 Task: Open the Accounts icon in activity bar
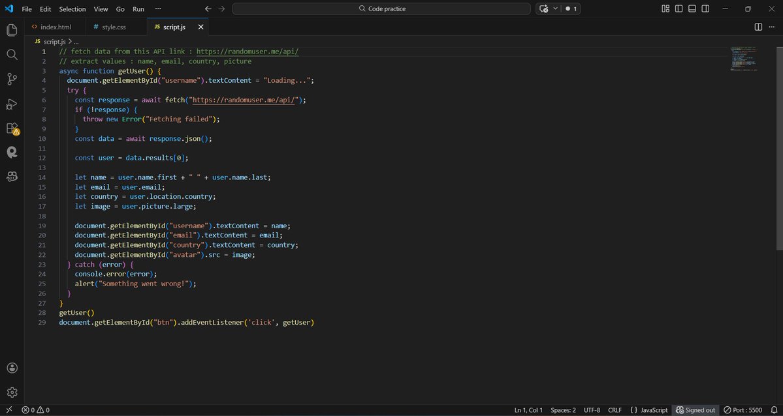click(12, 368)
